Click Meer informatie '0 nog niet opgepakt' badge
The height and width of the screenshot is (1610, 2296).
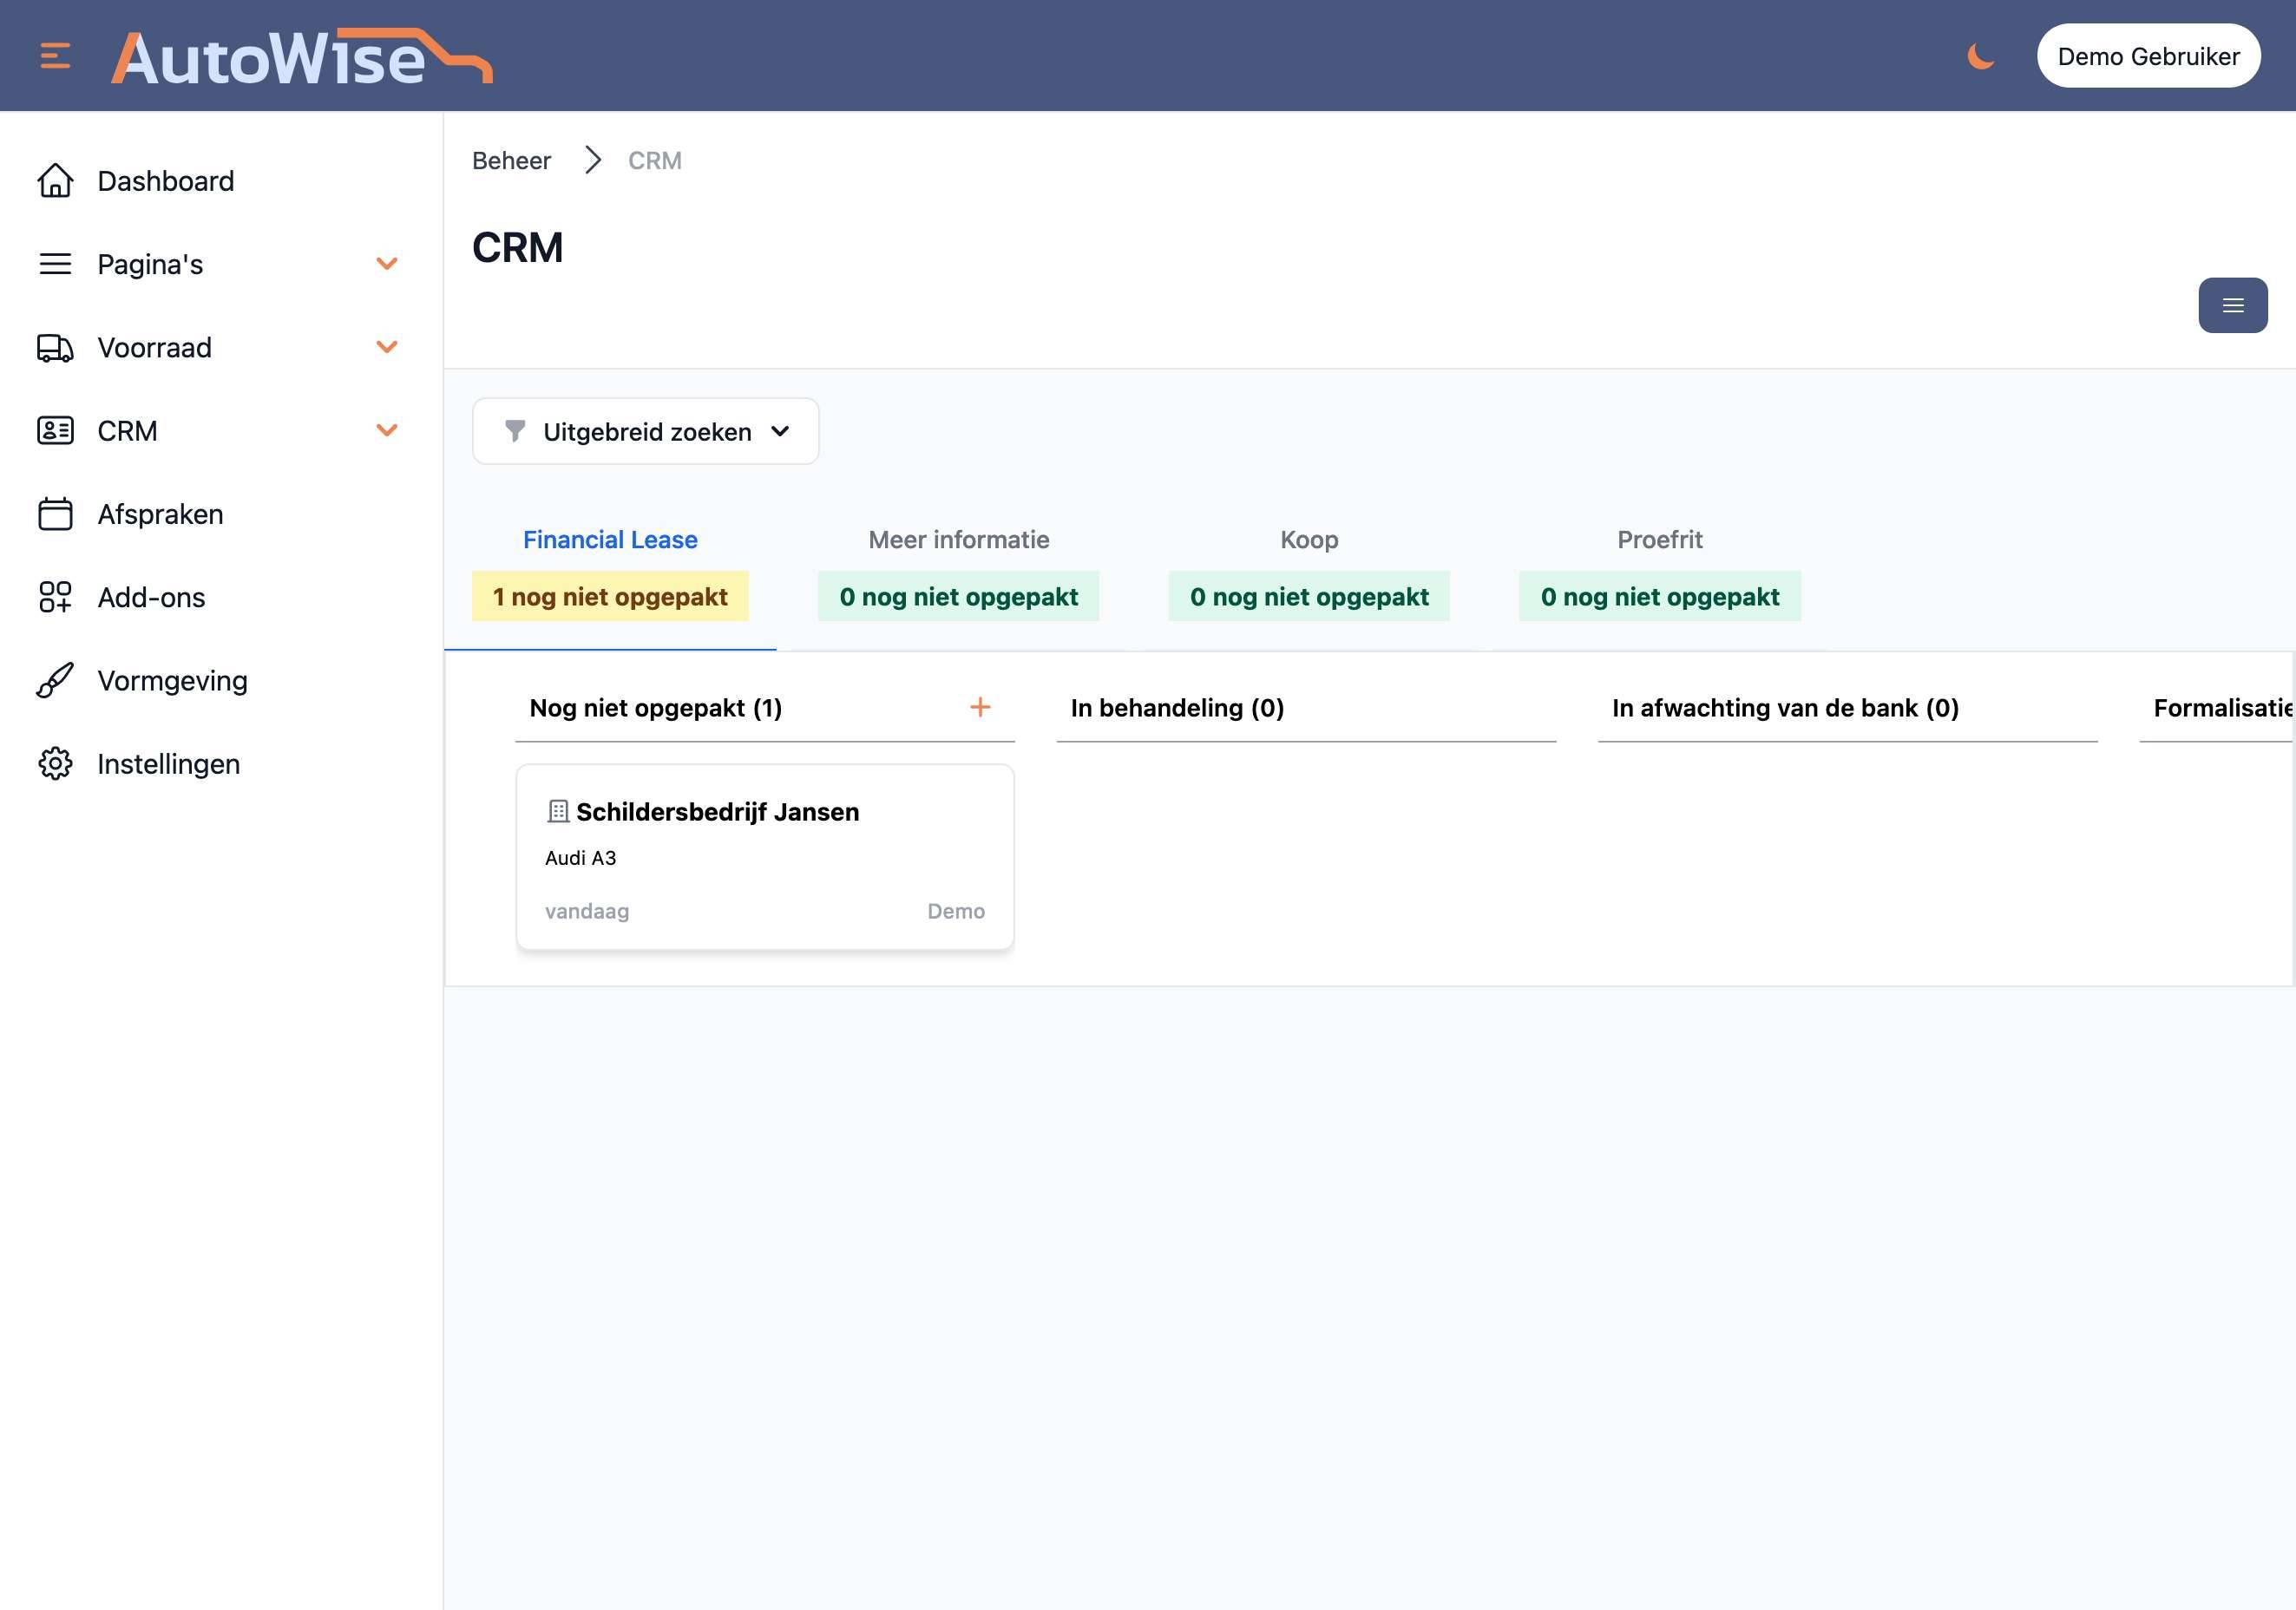coord(958,596)
